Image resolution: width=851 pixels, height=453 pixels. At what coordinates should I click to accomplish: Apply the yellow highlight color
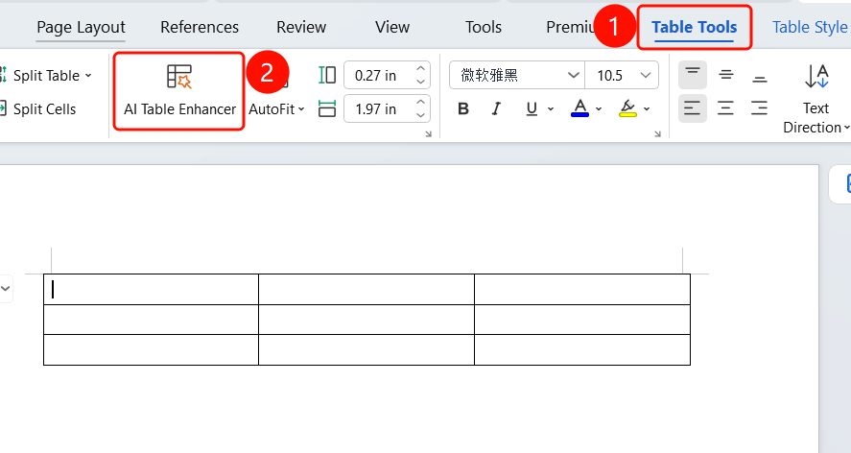coord(628,108)
